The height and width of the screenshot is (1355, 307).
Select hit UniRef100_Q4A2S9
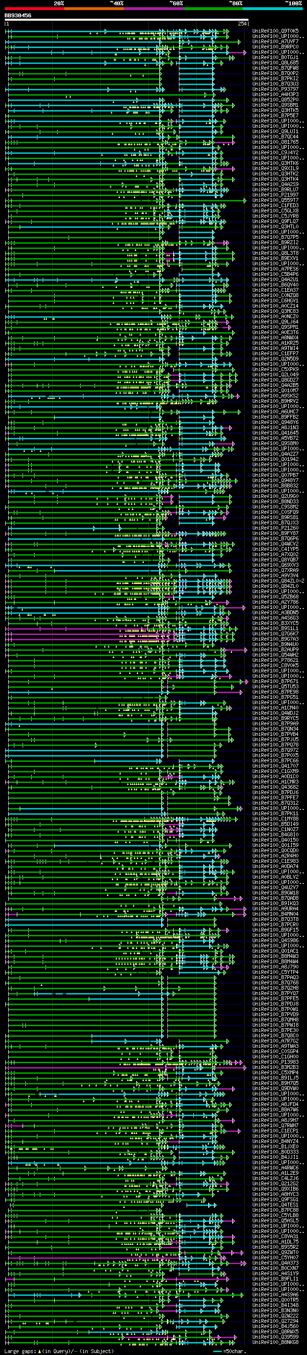(275, 185)
